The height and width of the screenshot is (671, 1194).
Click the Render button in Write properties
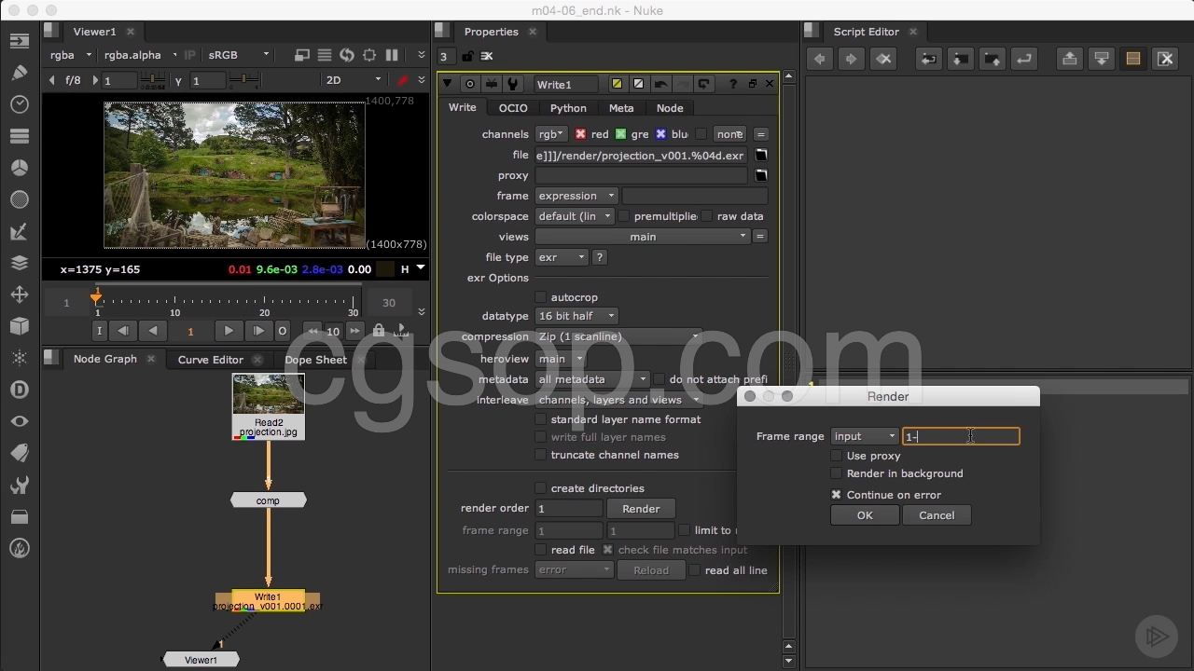(x=641, y=509)
